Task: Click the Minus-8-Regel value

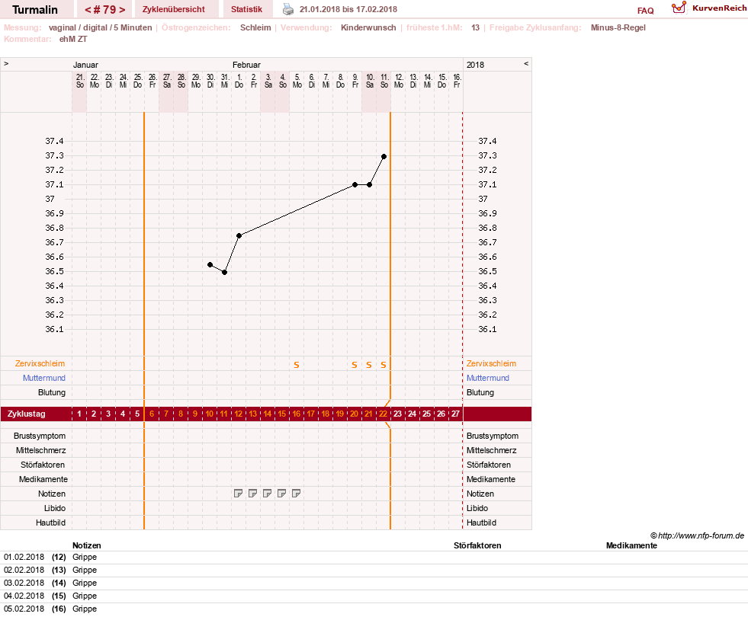Action: coord(618,27)
